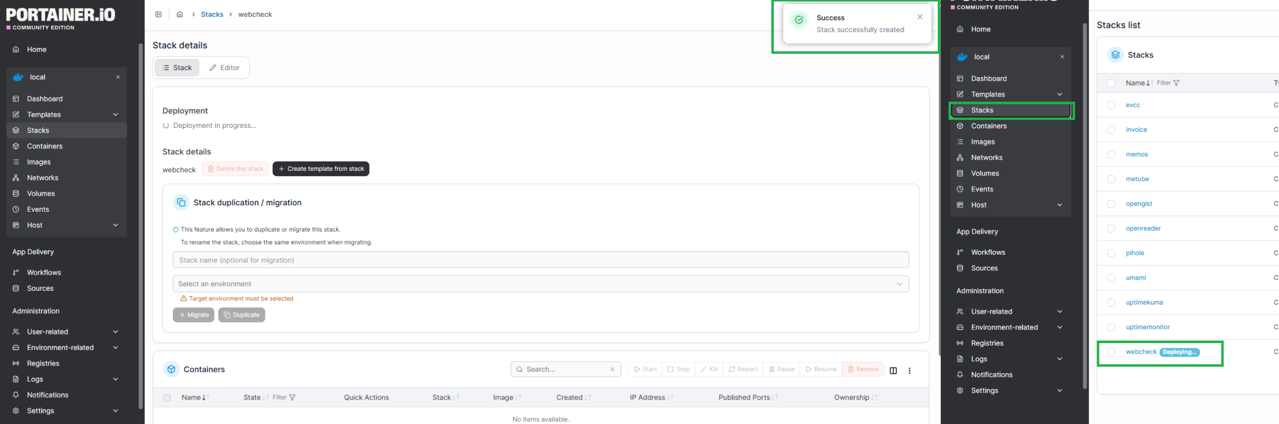This screenshot has width=1279, height=424.
Task: Expand Templates in the left sidebar
Action: [66, 114]
